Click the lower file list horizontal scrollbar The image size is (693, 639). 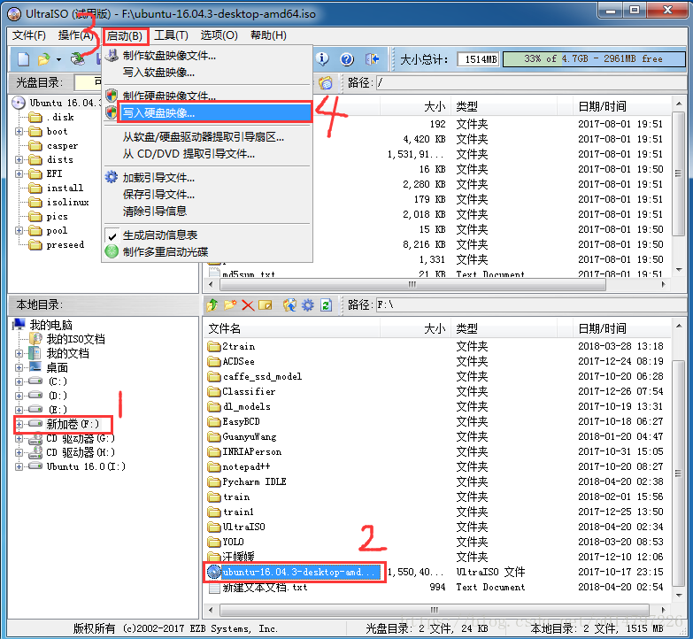(x=435, y=610)
